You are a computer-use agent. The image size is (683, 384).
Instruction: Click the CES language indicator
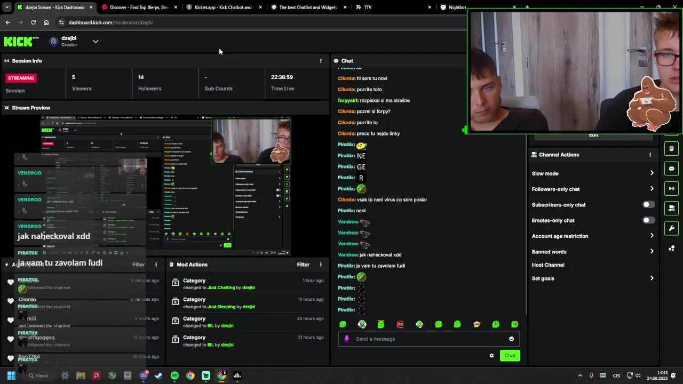coord(616,375)
